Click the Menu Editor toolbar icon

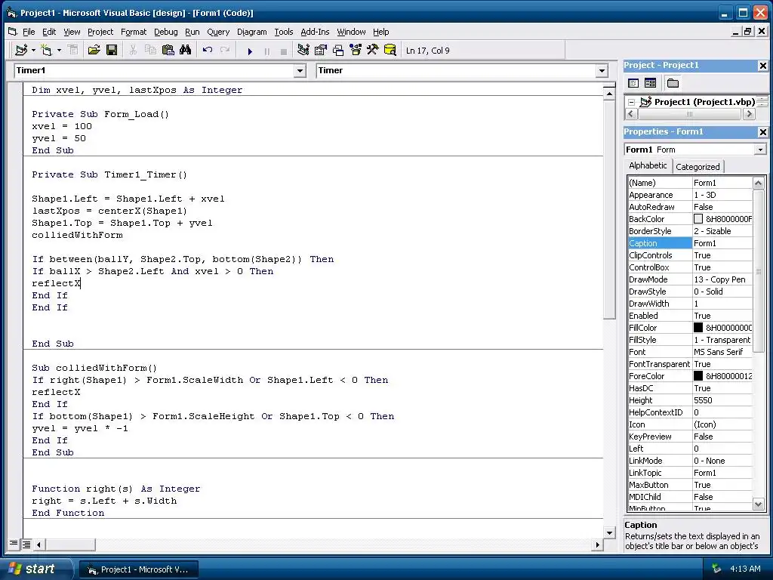click(73, 50)
